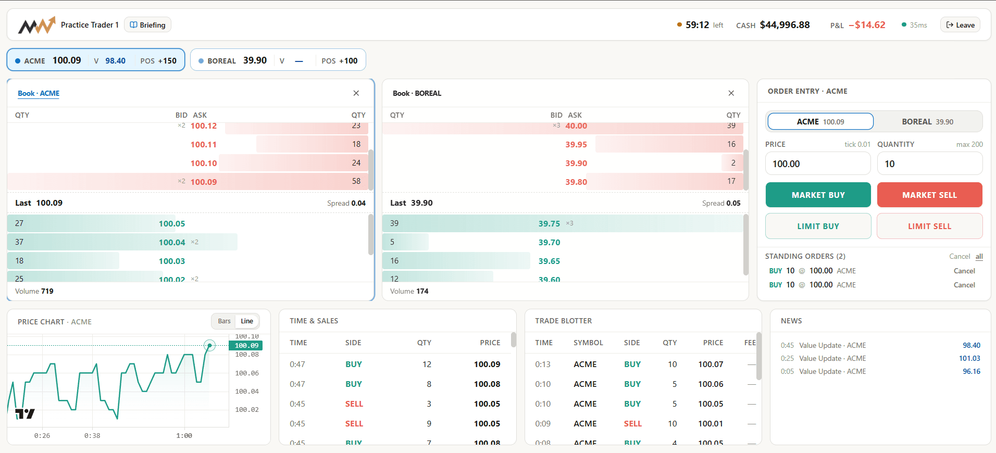Click the Leave exit button
996x453 pixels.
[x=960, y=25]
